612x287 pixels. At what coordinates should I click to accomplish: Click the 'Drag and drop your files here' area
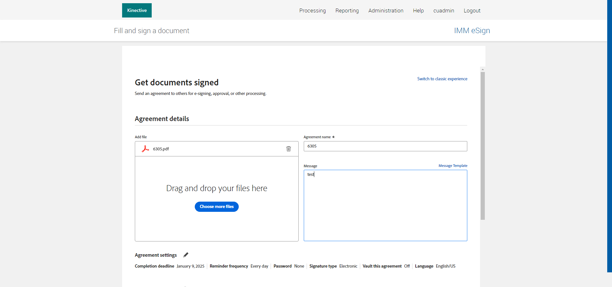tap(216, 188)
